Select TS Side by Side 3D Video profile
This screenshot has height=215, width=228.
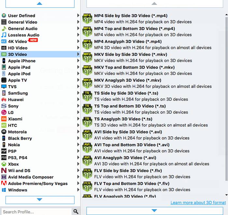pos(153,96)
